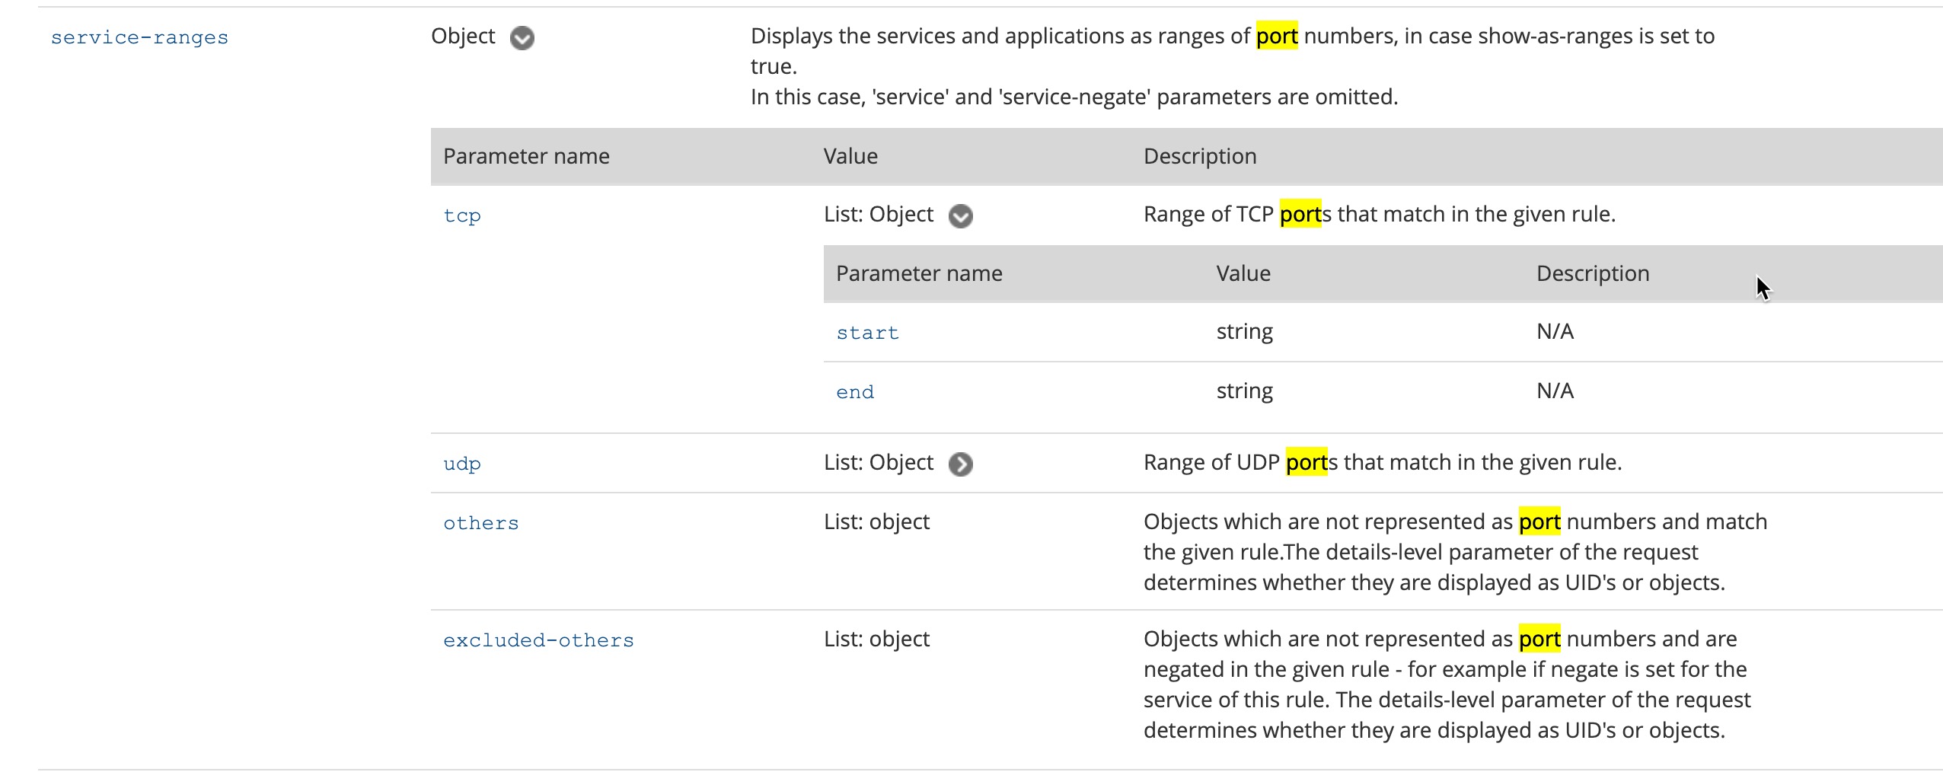The height and width of the screenshot is (772, 1943).
Task: Select the start parameter
Action: 866,333
